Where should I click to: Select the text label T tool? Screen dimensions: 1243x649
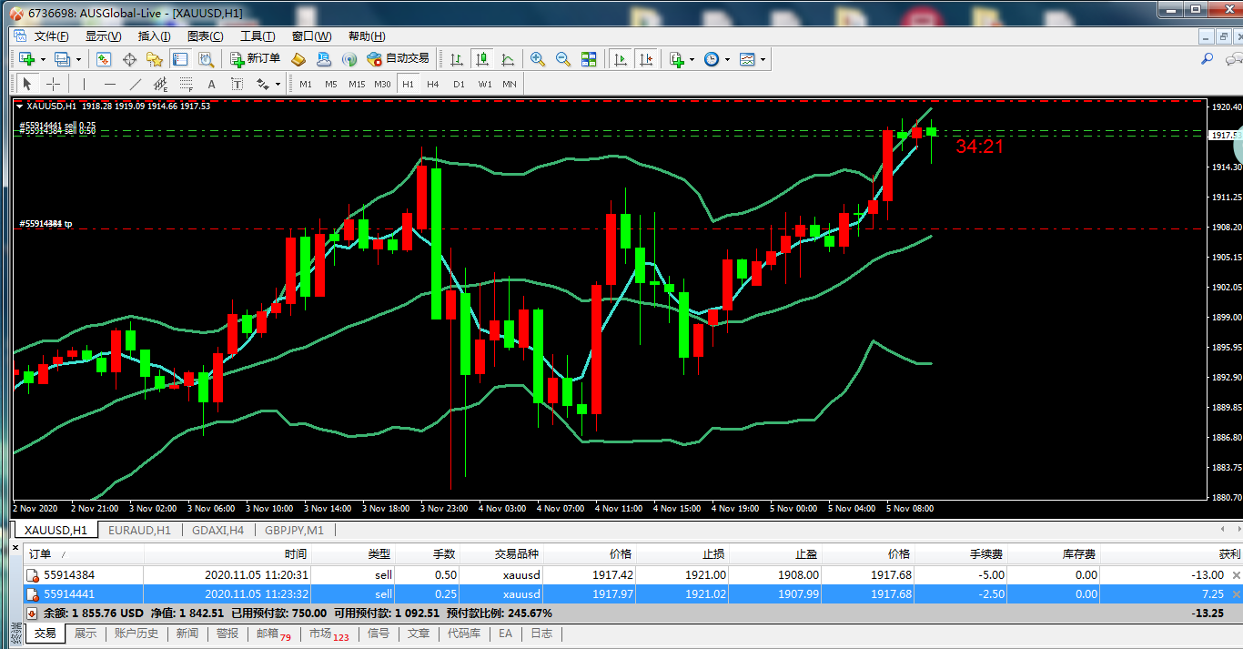237,84
